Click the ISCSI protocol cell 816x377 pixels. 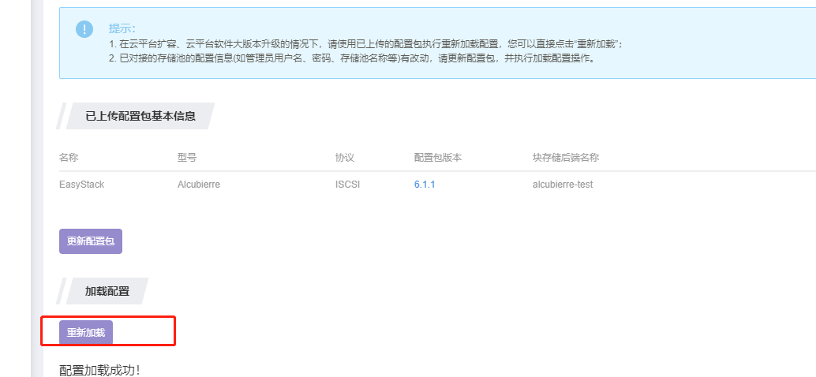click(x=347, y=185)
